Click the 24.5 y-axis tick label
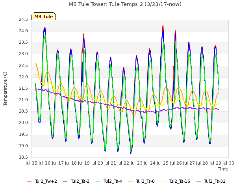This screenshot has width=252, height=189. pos(24,19)
